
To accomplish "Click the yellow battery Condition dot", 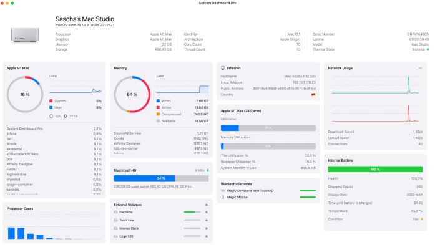I will pyautogui.click(x=422, y=219).
